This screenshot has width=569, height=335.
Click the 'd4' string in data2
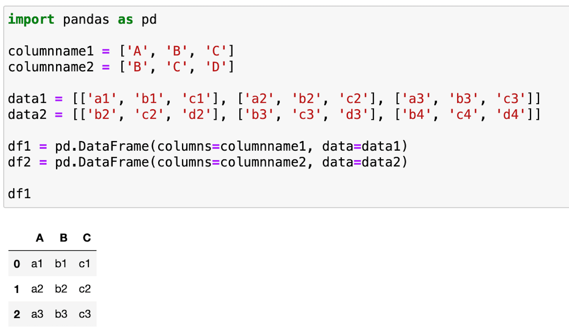511,115
